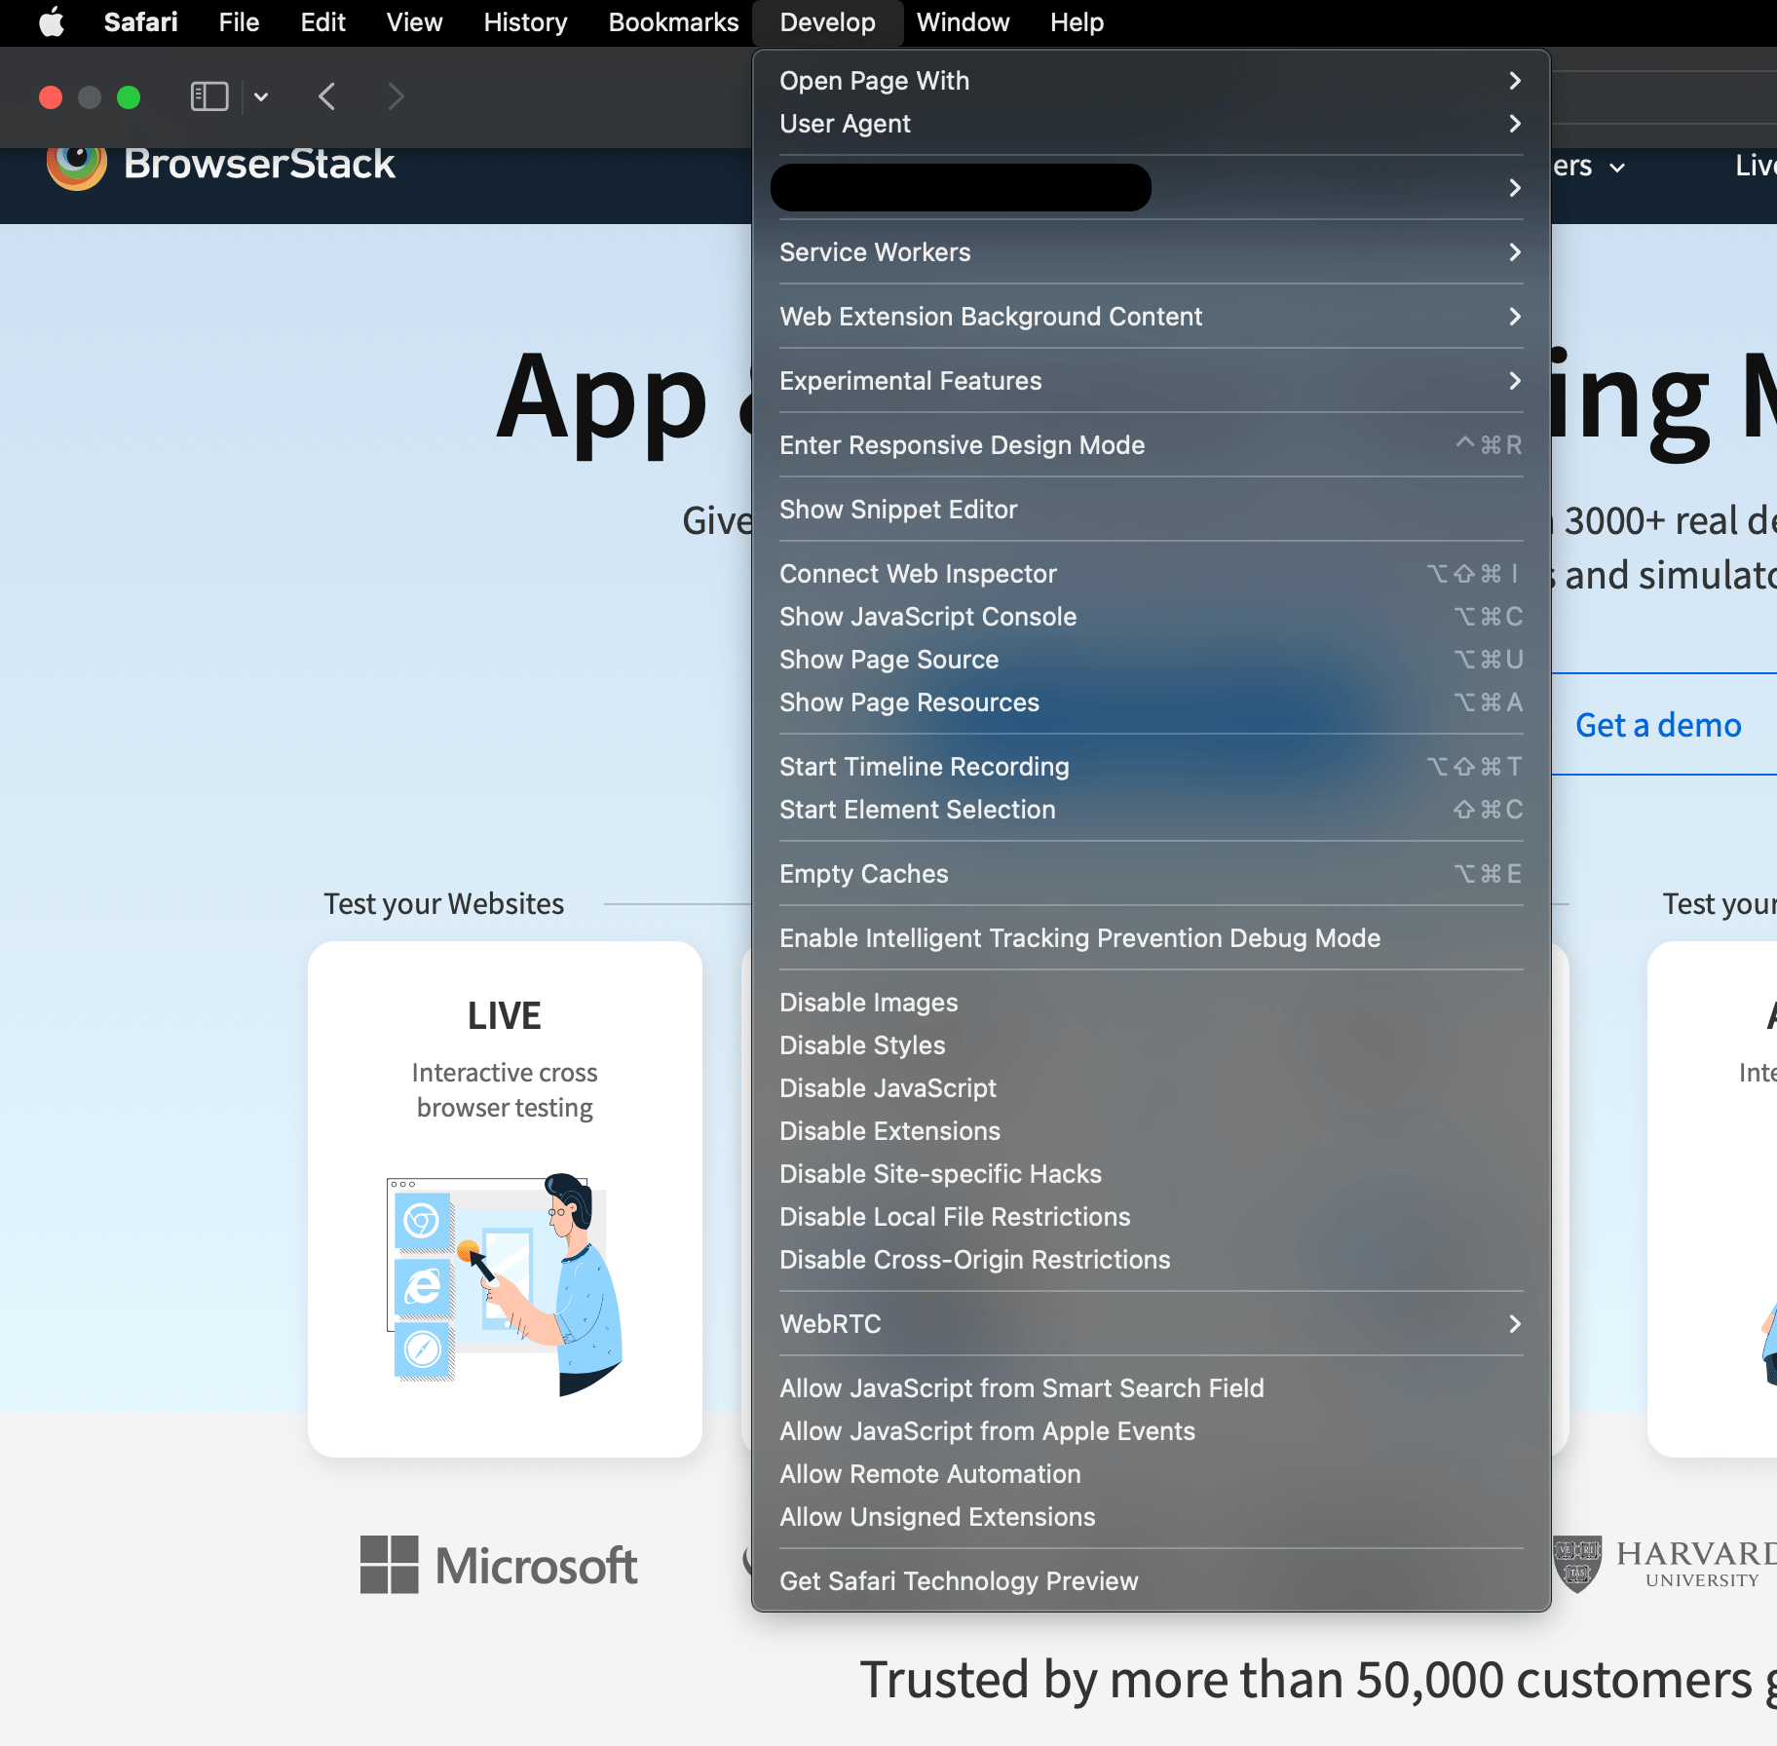Choose Show JavaScript Console
Image resolution: width=1777 pixels, height=1746 pixels.
click(x=927, y=616)
